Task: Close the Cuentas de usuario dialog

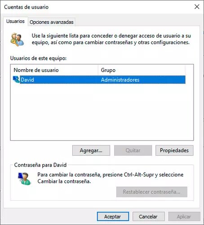Action: click(197, 7)
